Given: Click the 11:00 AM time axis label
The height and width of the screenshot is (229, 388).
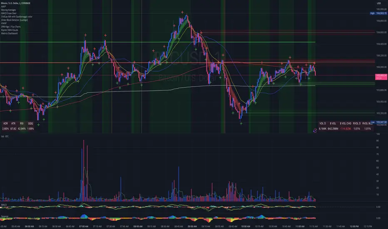Looking at the screenshot, I should point(300,226).
